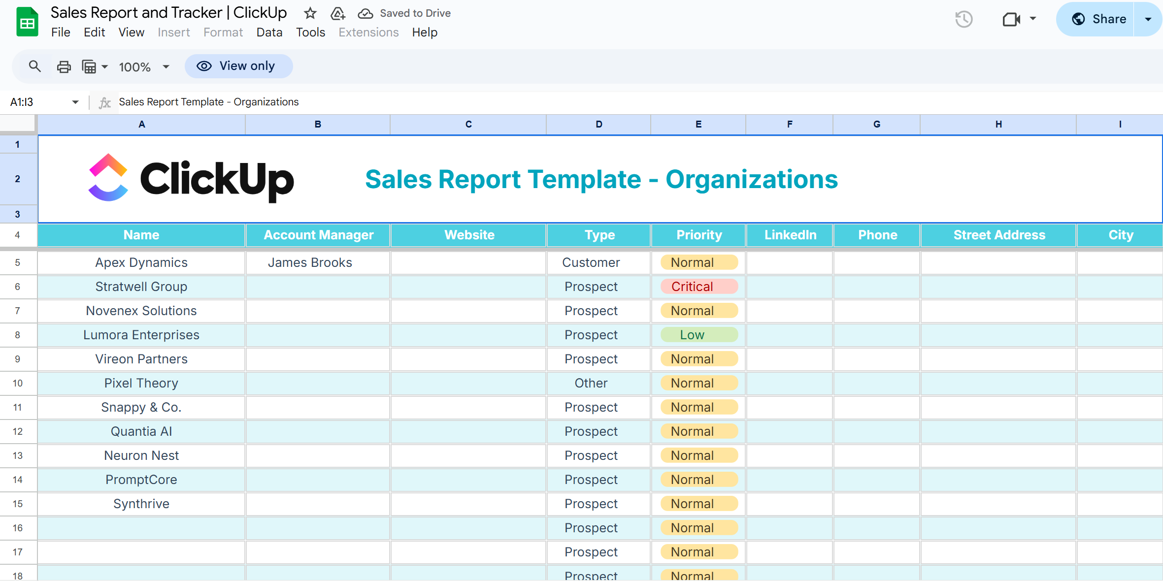
Task: Expand the filter views dropdown arrow
Action: click(104, 66)
